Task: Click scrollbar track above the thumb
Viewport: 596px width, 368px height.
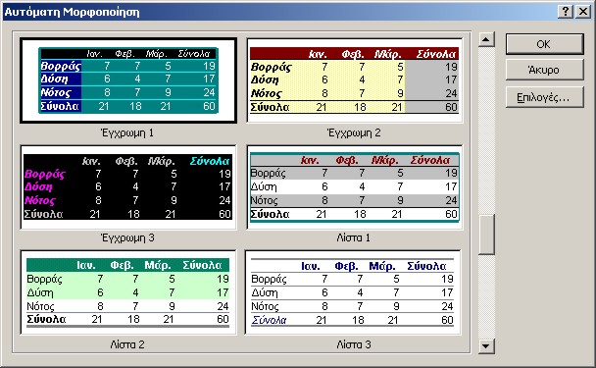Action: click(x=486, y=131)
